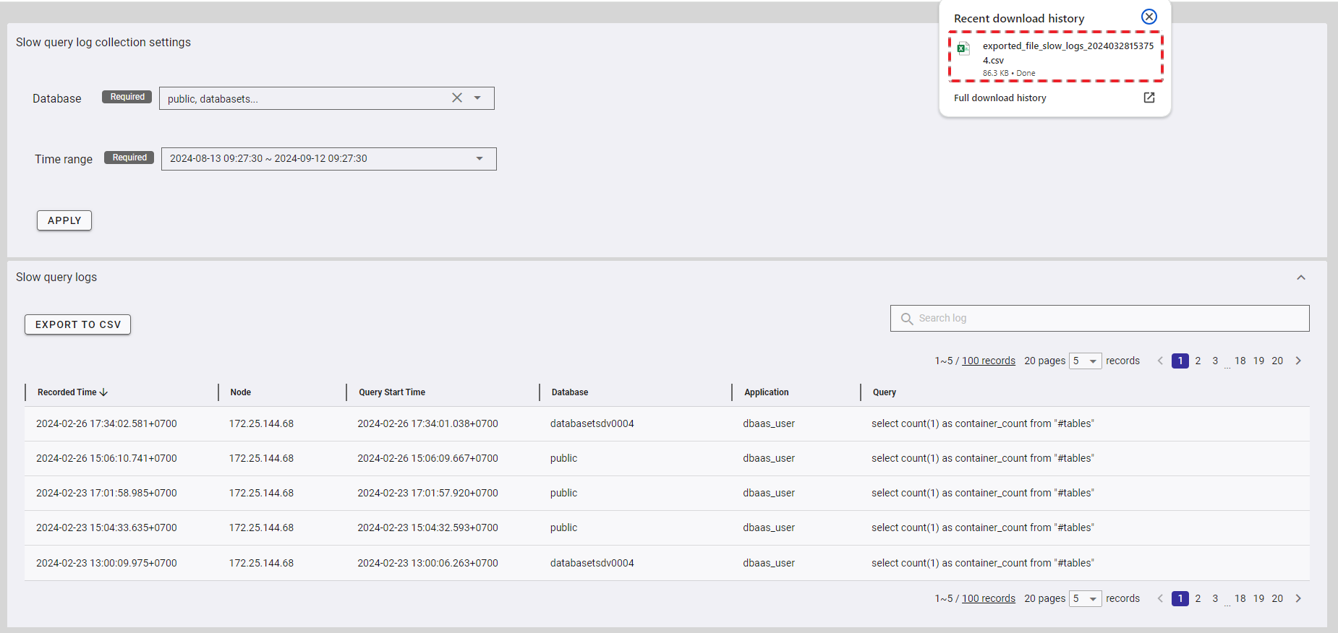Click the APPLY button
This screenshot has width=1338, height=633.
(64, 220)
